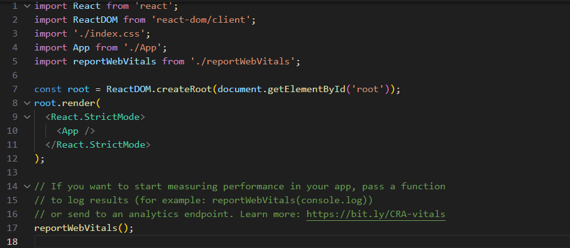The height and width of the screenshot is (248, 570).
Task: Open the https://bit.ly/CRA-vitals link
Action: 376,214
